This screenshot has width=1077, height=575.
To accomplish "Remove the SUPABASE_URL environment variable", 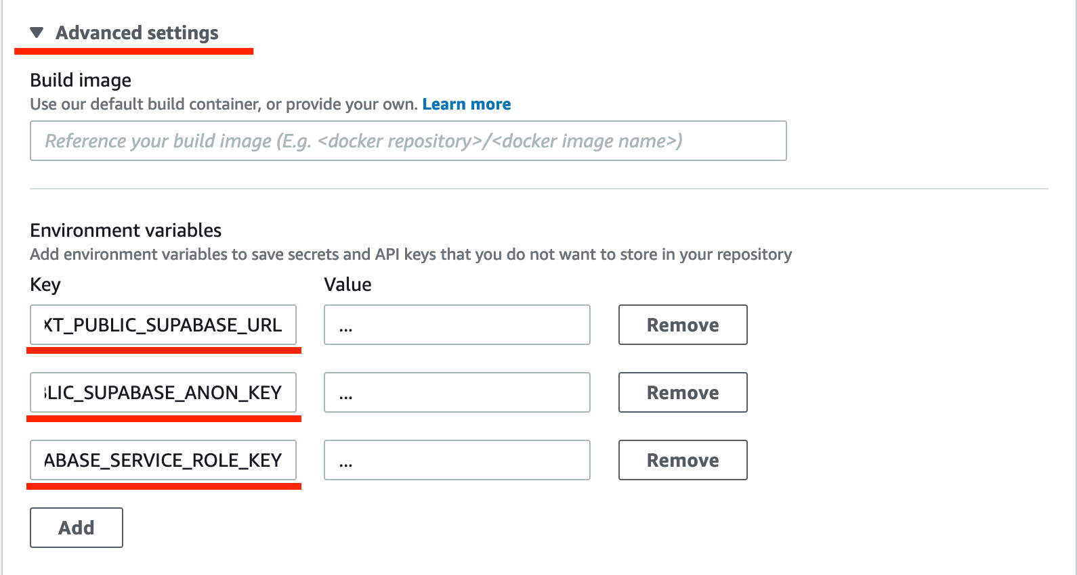I will pos(682,325).
